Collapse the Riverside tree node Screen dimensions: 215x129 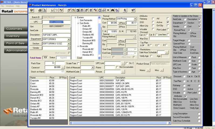coord(78,46)
